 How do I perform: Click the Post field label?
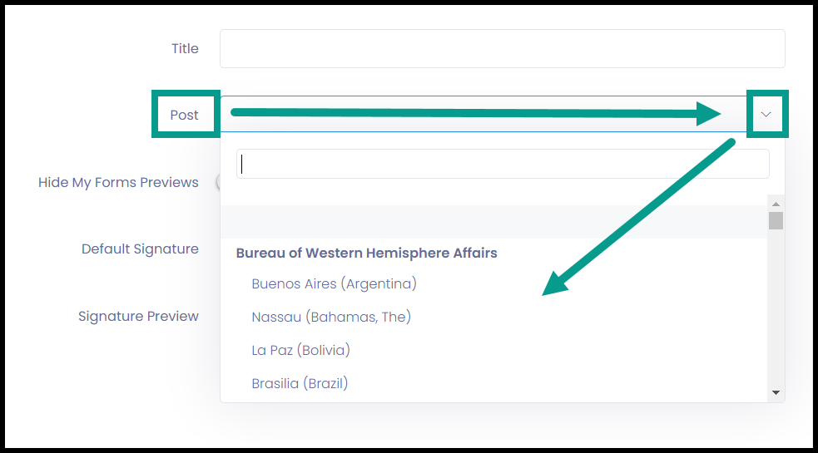(x=184, y=115)
